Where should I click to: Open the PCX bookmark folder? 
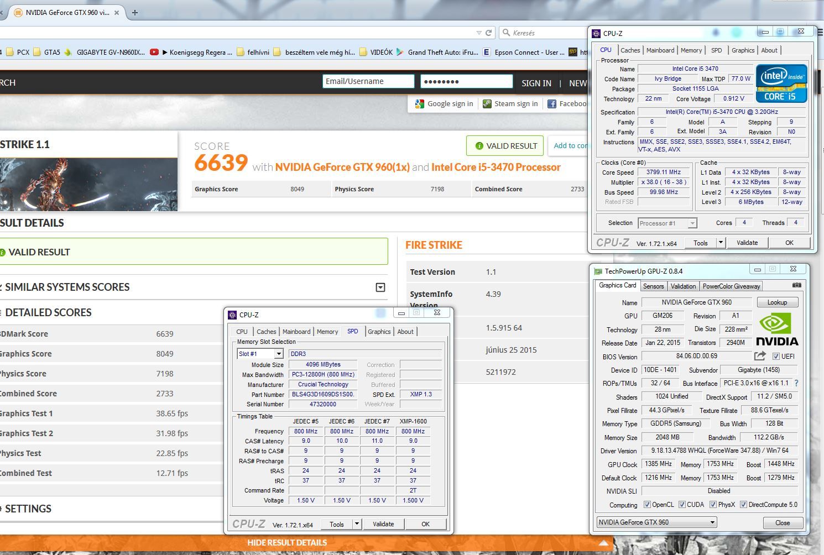[17, 53]
